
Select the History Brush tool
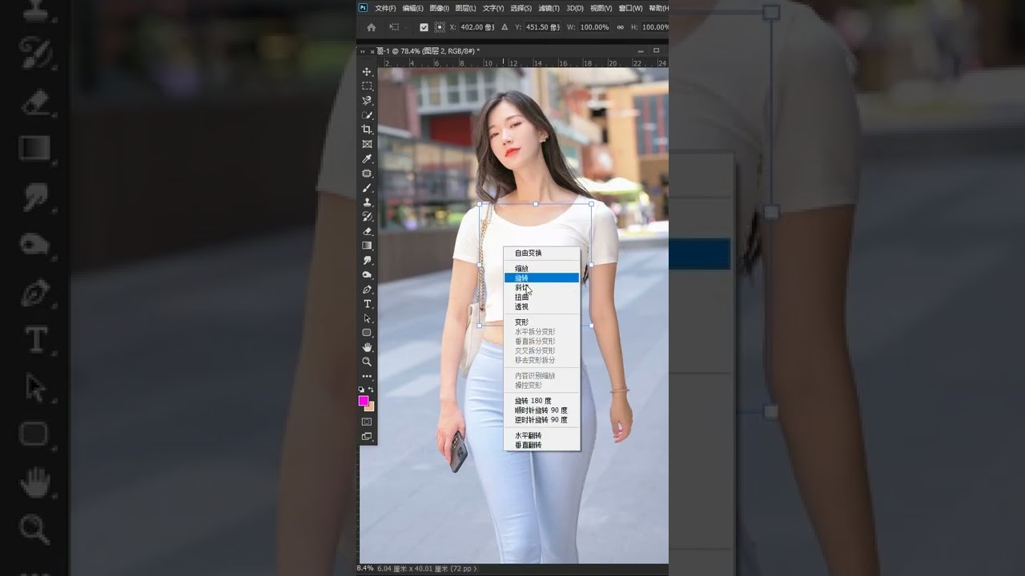(367, 217)
